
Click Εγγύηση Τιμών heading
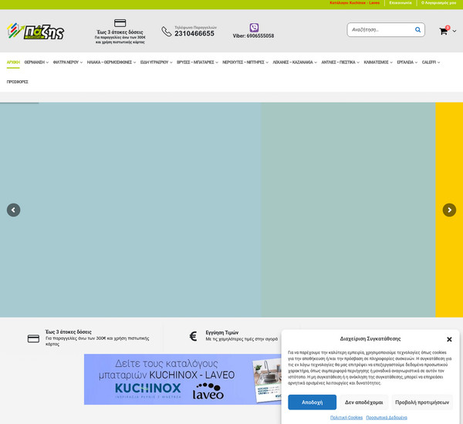222,332
